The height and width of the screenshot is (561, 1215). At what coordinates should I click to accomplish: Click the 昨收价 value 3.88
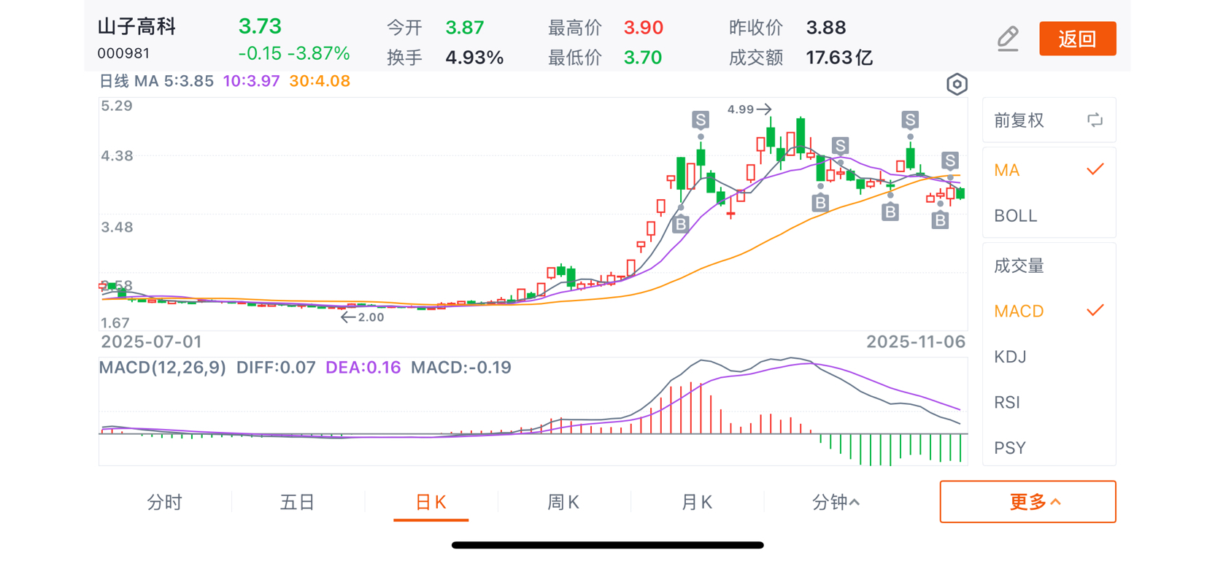click(826, 28)
